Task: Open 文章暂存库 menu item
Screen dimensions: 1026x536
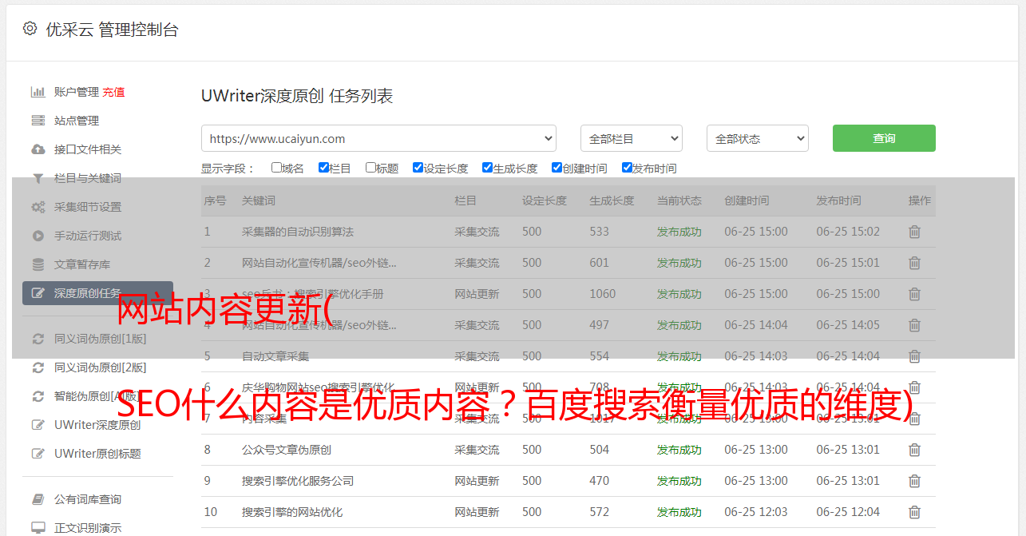Action: click(x=82, y=264)
